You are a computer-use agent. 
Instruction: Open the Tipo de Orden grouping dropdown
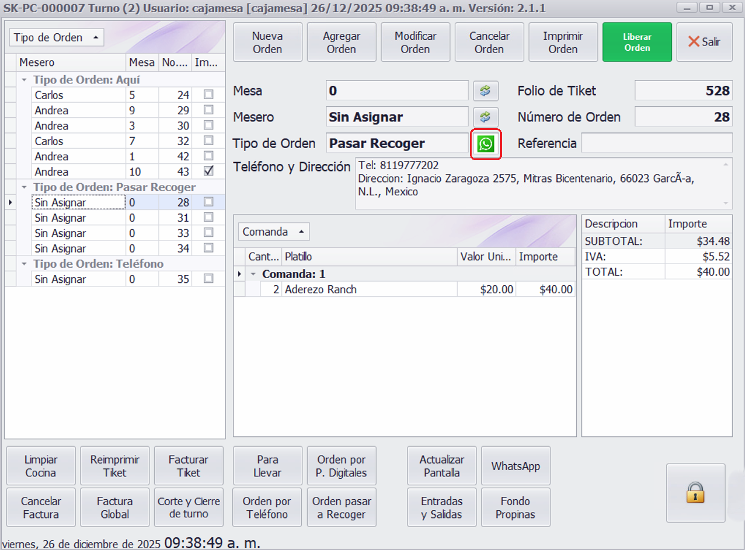[57, 37]
